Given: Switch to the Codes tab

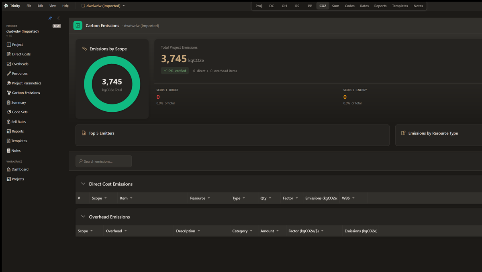Looking at the screenshot, I should [x=349, y=6].
